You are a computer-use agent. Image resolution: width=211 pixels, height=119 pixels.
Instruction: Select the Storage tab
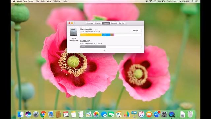pos(106,23)
